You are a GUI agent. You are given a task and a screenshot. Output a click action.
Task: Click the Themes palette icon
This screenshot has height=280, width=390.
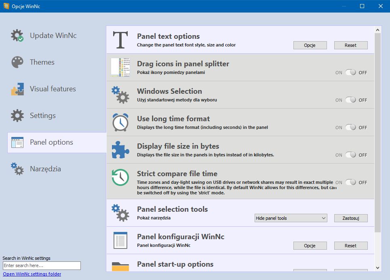[17, 62]
